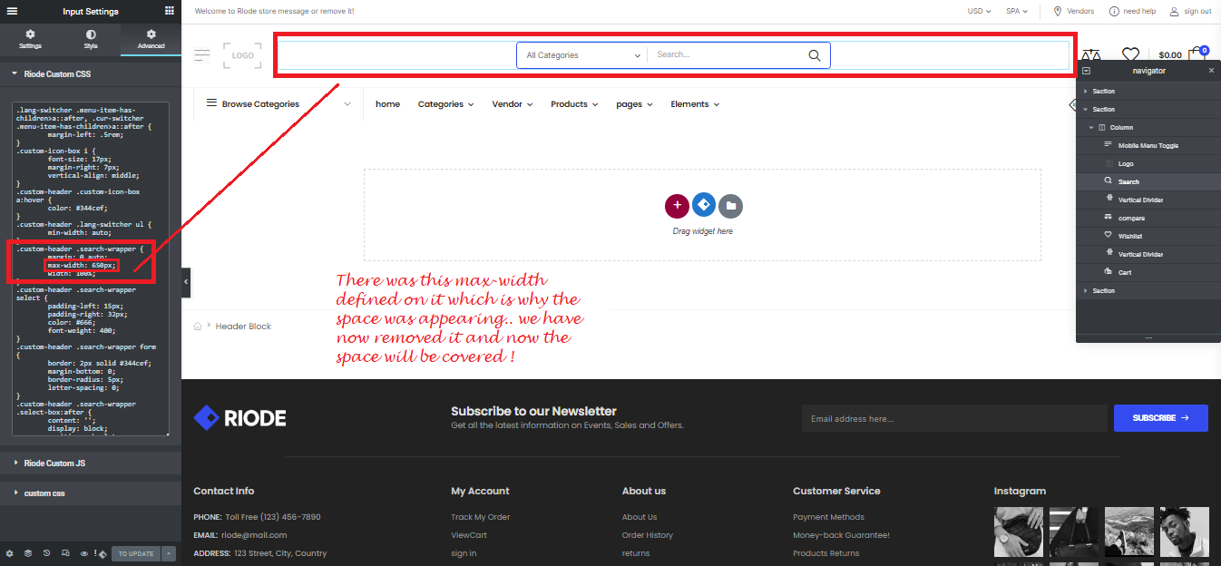Click the newsletter email address field
The width and height of the screenshot is (1221, 566).
(954, 418)
